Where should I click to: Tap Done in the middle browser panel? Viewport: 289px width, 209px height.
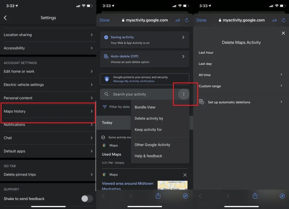104,20
